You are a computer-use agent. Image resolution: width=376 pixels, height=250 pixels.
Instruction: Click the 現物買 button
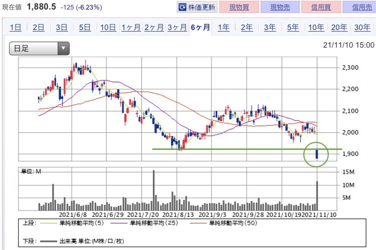pos(239,7)
